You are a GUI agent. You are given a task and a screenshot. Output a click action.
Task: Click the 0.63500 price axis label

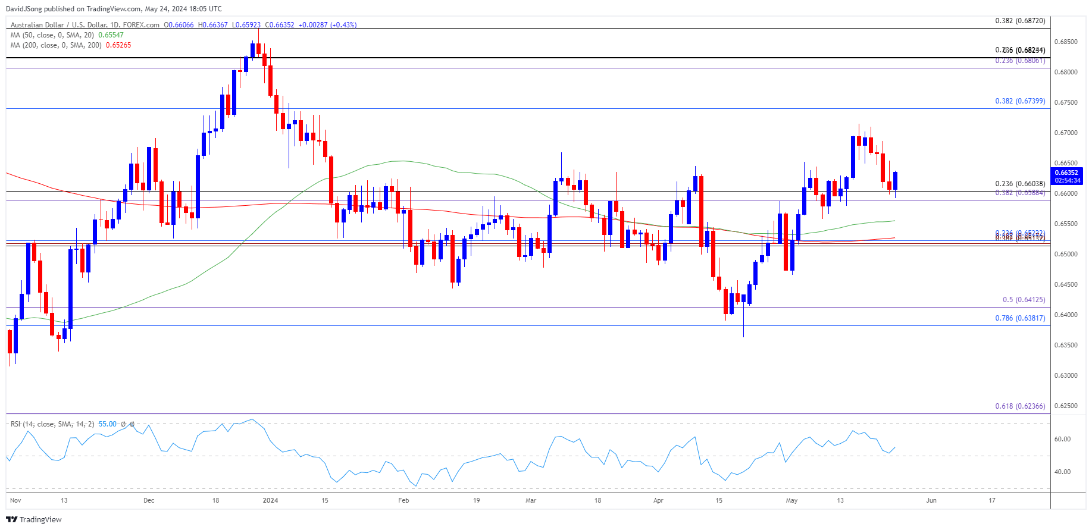pos(1066,345)
